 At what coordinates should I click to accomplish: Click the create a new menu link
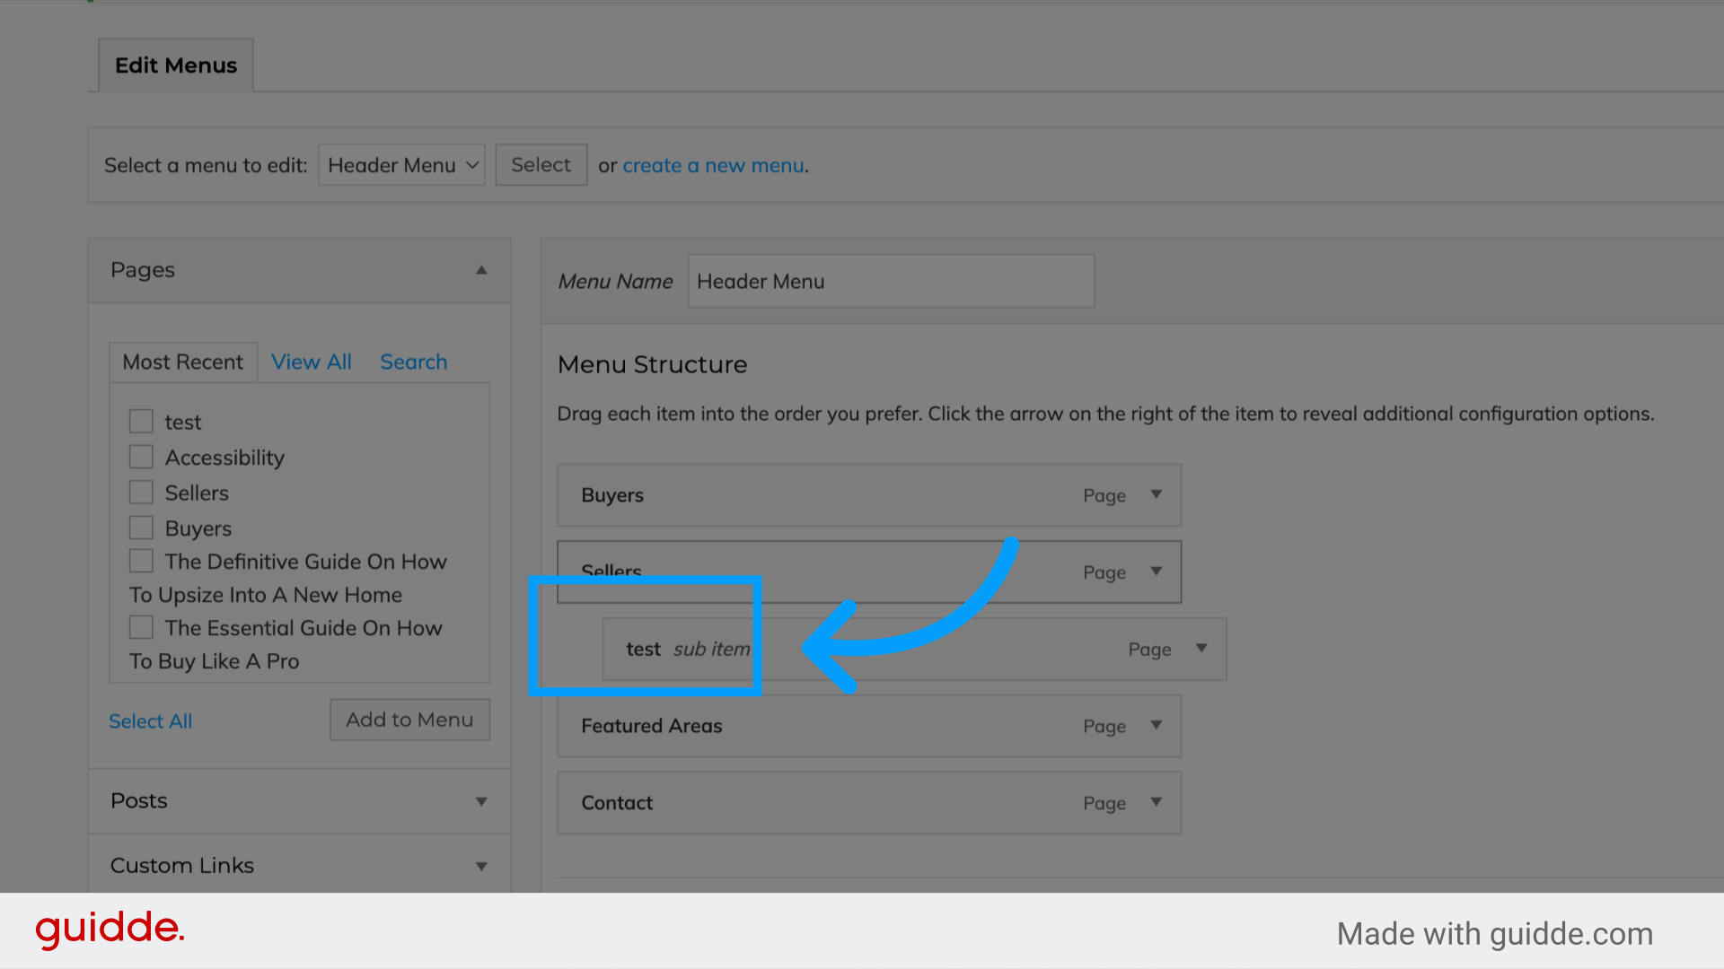[713, 165]
